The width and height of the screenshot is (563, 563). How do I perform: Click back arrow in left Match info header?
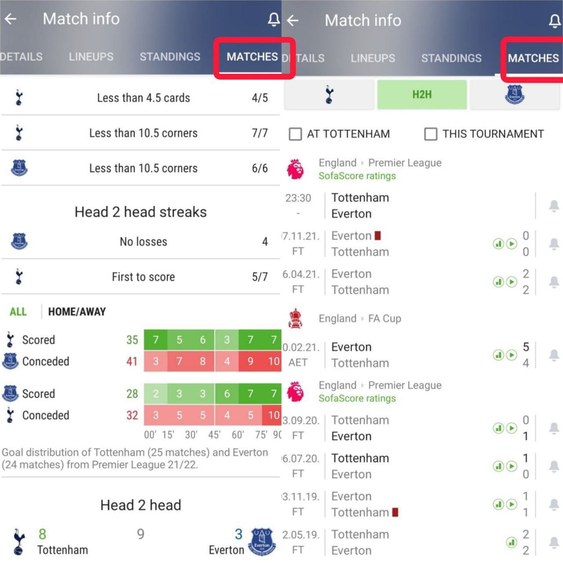click(x=11, y=19)
